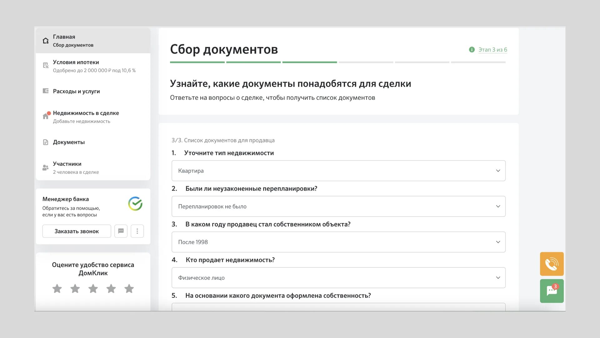Rate service with second star

tap(75, 289)
